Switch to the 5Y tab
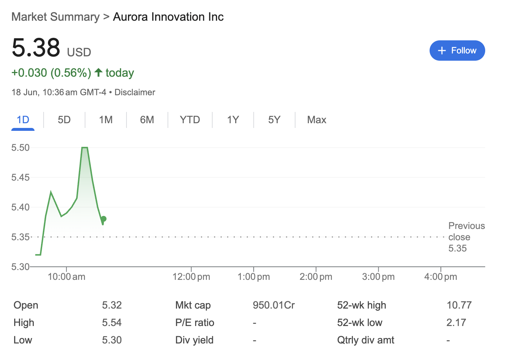The height and width of the screenshot is (362, 519). [274, 120]
